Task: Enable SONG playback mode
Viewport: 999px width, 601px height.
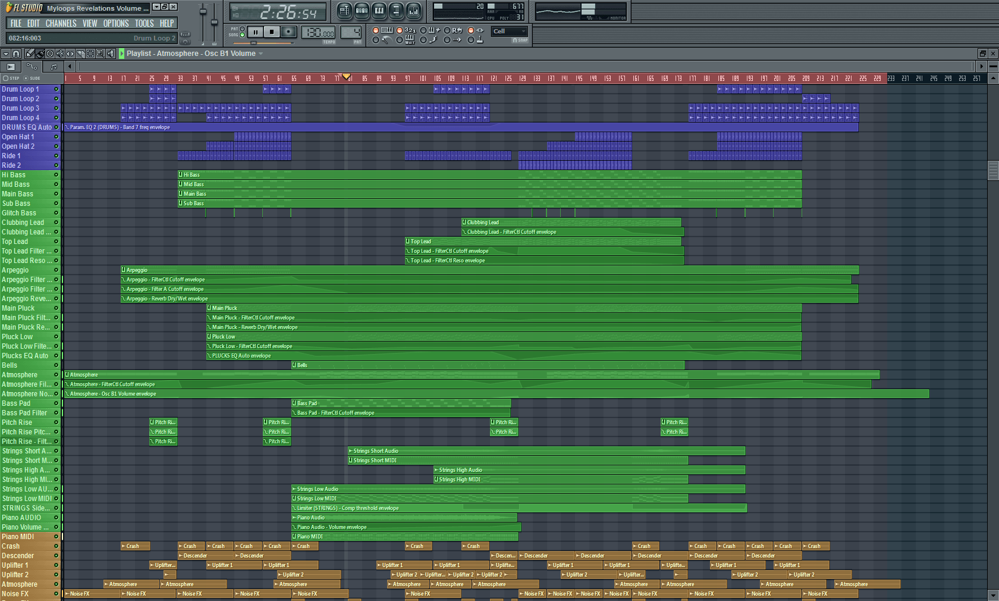Action: click(242, 35)
